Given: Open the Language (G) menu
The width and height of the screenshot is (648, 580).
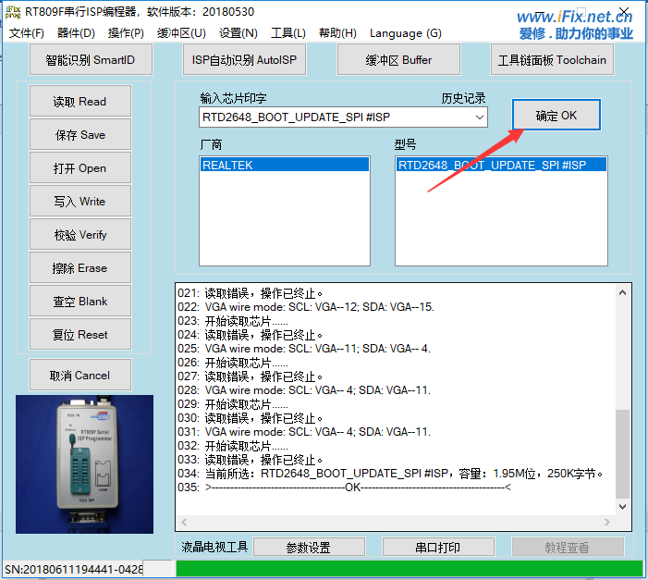Looking at the screenshot, I should point(405,33).
